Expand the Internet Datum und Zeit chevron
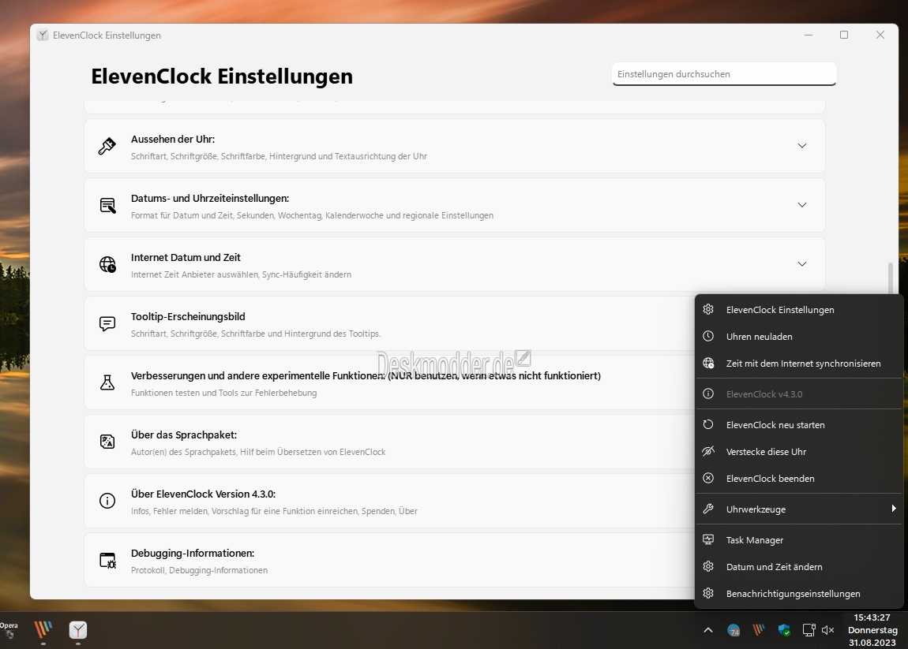This screenshot has height=649, width=908. point(802,263)
